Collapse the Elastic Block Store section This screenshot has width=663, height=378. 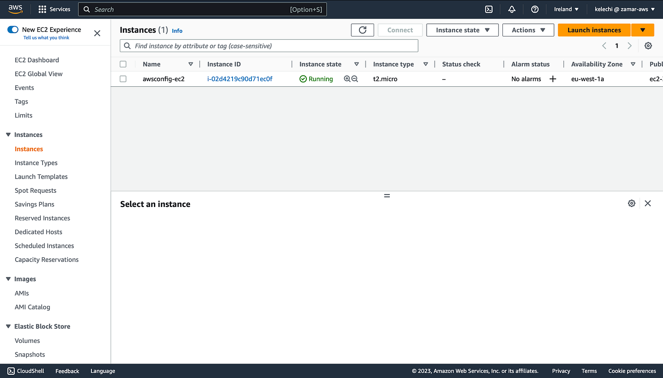[x=8, y=326]
